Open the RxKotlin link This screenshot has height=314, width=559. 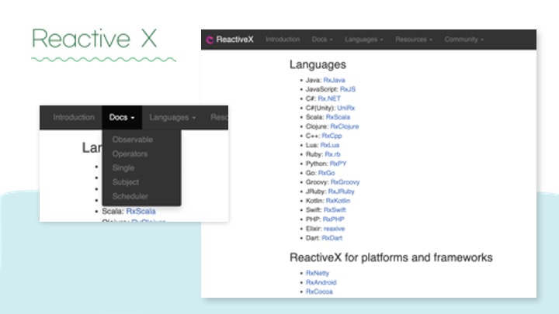[338, 201]
